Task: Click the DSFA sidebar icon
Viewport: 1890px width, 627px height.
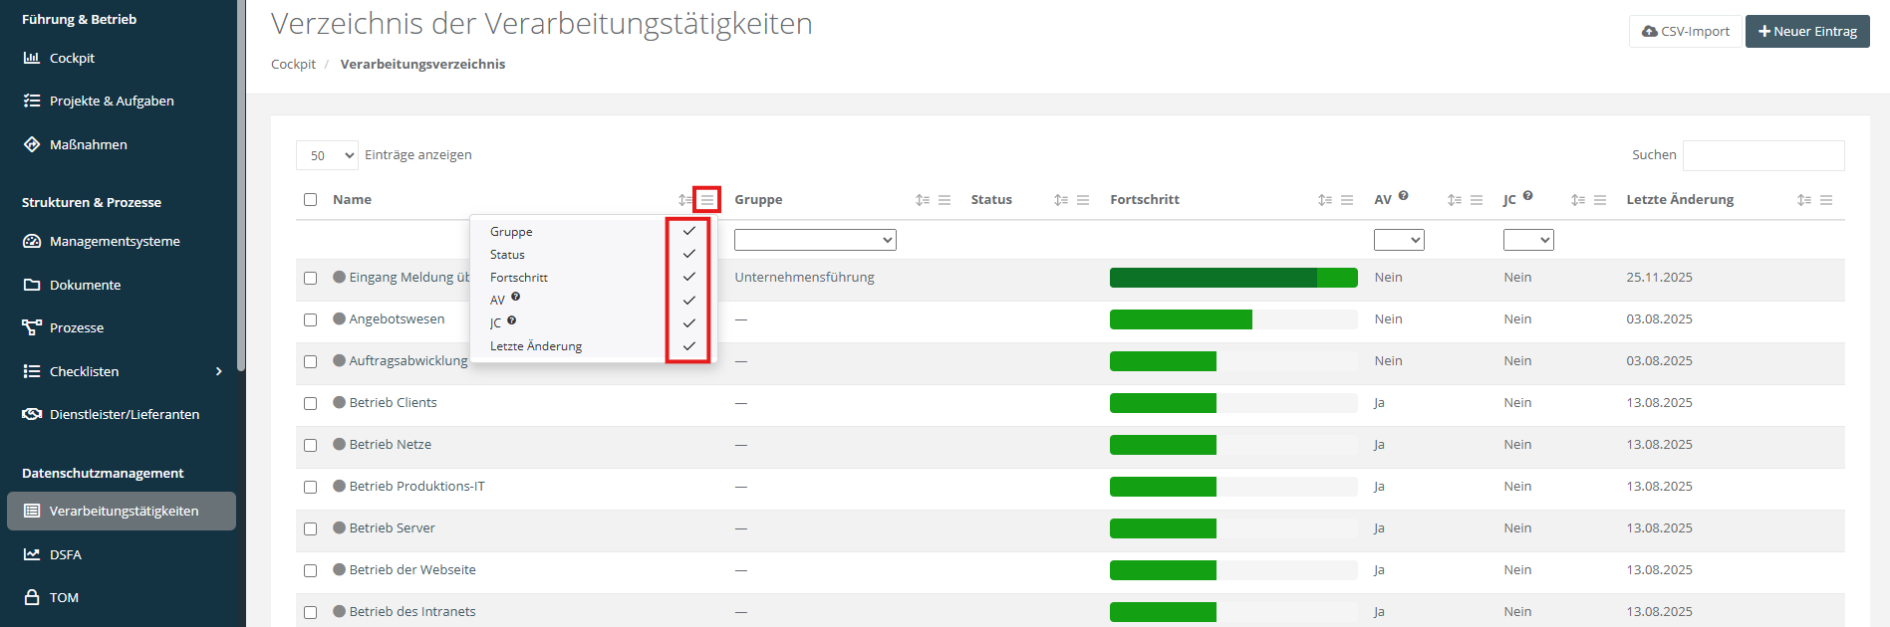Action: (32, 554)
